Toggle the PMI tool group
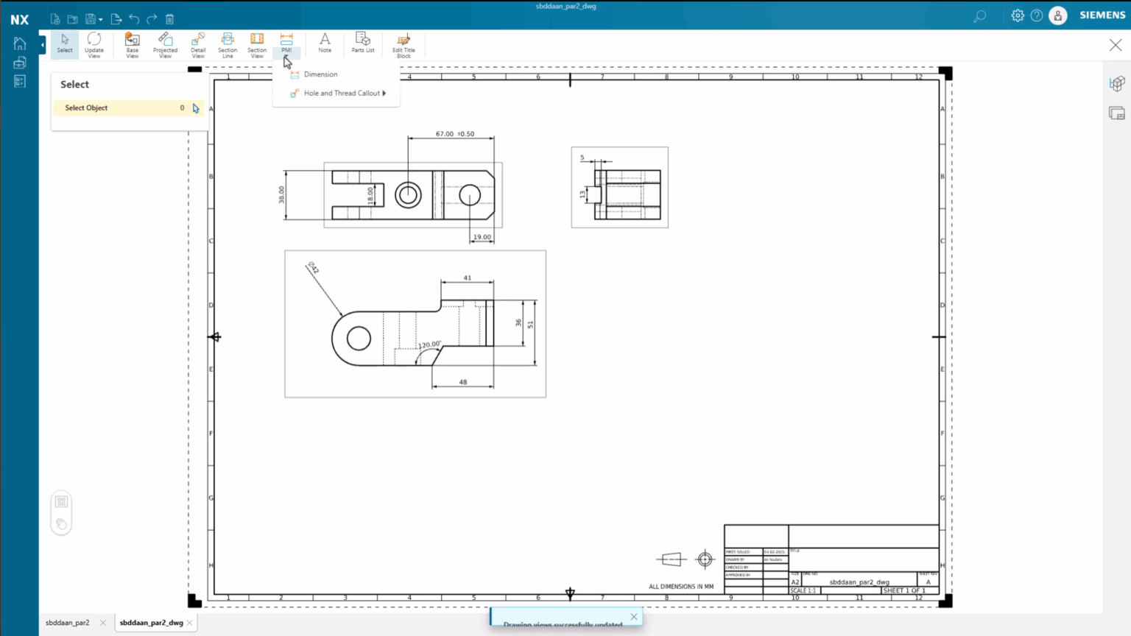Screen dimensions: 1131x636 click(x=286, y=44)
